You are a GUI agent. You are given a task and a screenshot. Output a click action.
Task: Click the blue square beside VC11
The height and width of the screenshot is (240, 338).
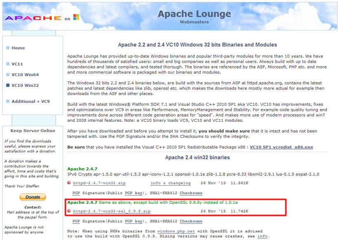8,64
